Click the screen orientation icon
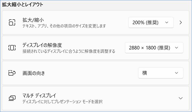192x112 pixels. coord(12,73)
